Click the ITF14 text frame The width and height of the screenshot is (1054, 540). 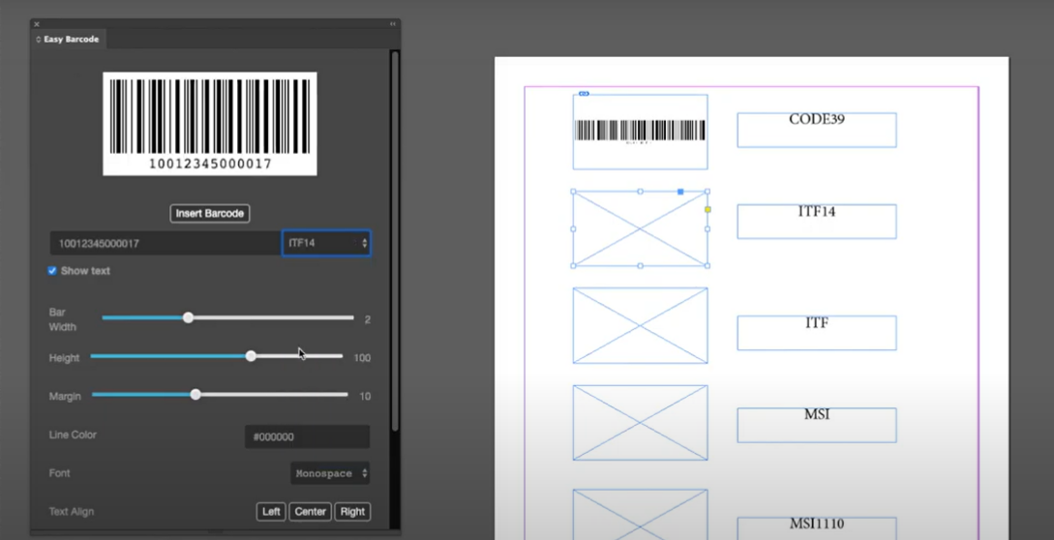click(x=817, y=222)
